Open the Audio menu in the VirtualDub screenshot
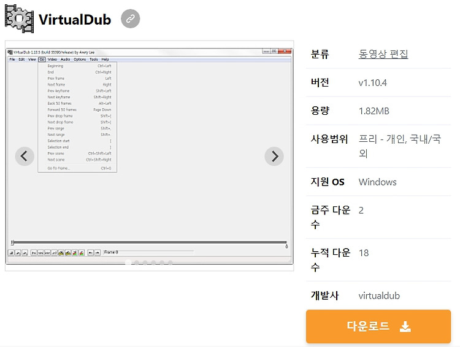This screenshot has width=460, height=347. point(65,60)
